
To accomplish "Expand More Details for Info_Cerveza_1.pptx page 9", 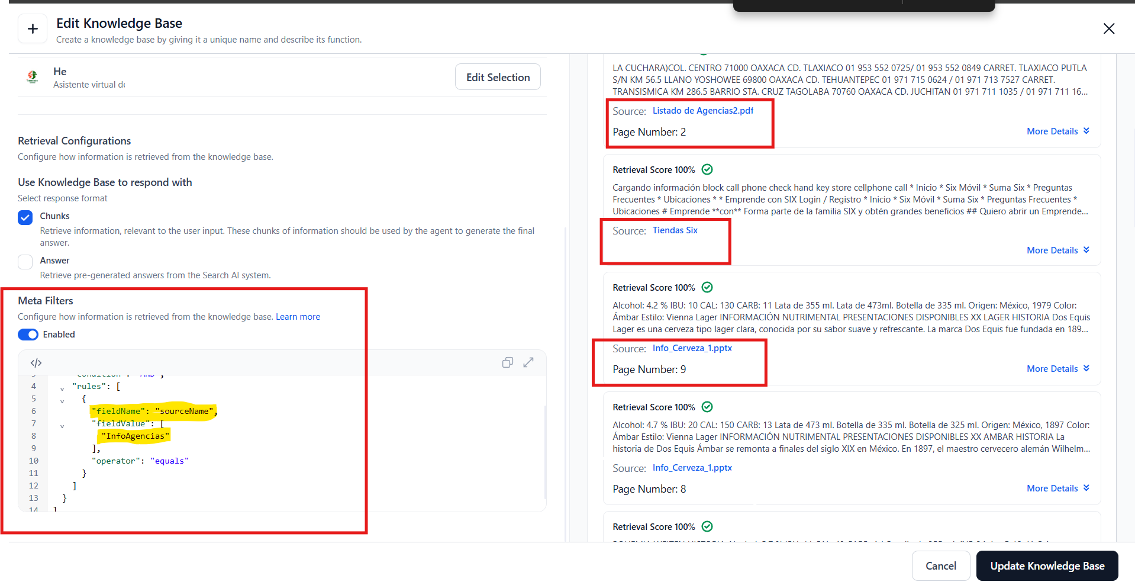I will pyautogui.click(x=1057, y=369).
